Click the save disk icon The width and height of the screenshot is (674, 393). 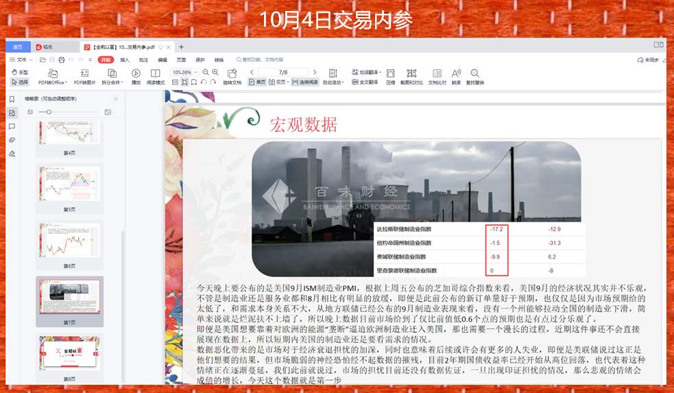point(52,60)
